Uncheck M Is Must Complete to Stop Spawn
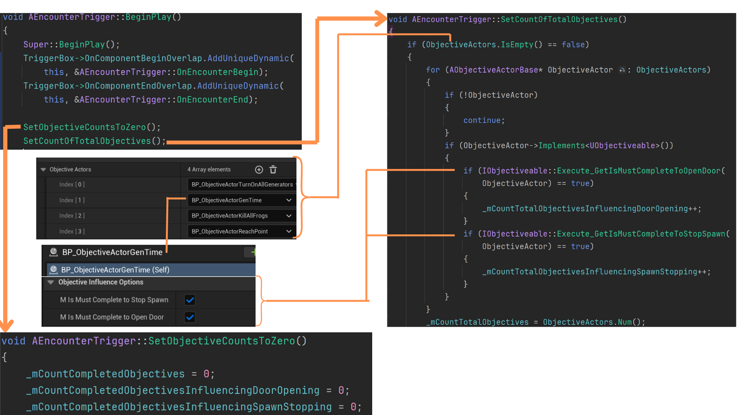The width and height of the screenshot is (739, 415). (x=190, y=300)
